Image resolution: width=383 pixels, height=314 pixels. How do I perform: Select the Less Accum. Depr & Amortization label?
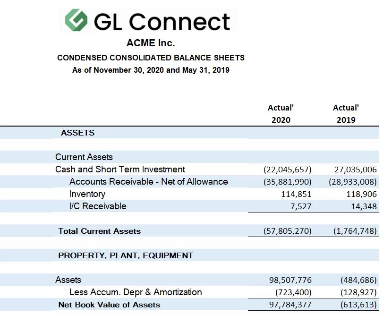tap(136, 292)
